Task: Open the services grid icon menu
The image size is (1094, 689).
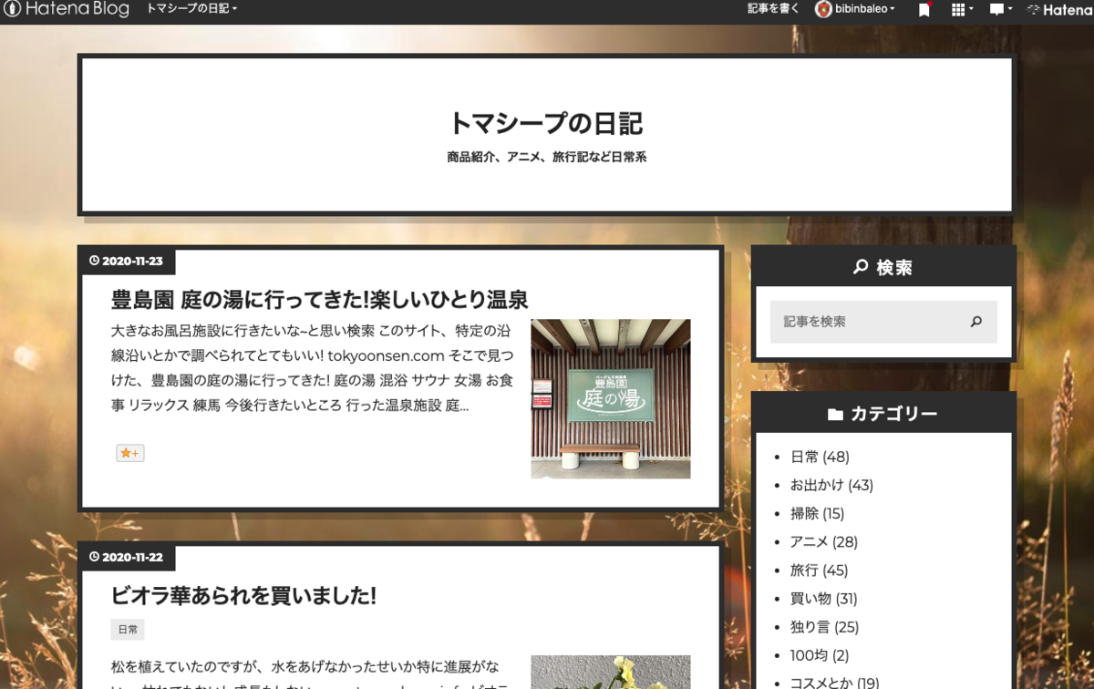Action: [962, 10]
